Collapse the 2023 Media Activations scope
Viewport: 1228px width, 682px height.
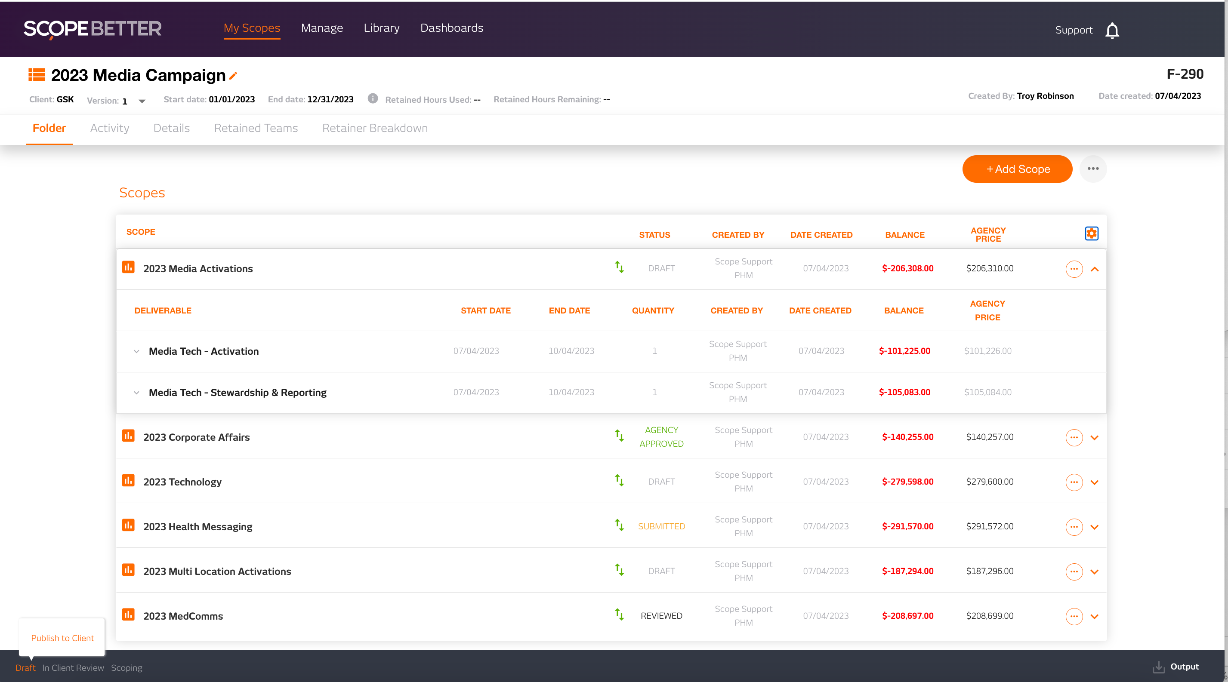[1095, 269]
